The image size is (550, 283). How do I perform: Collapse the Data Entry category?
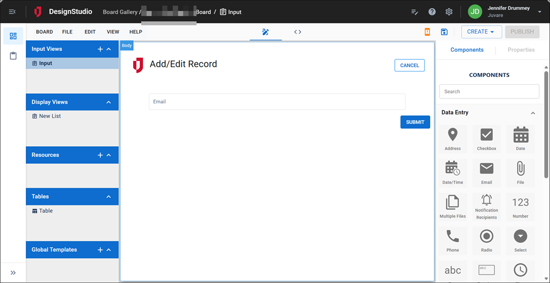click(533, 113)
